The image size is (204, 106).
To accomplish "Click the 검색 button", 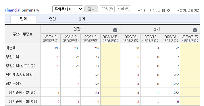I will [91, 9].
